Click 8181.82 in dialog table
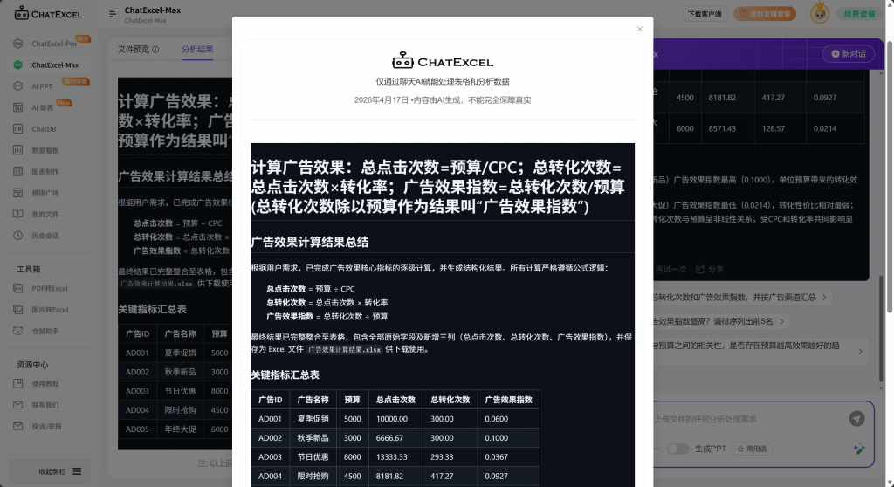 point(389,477)
